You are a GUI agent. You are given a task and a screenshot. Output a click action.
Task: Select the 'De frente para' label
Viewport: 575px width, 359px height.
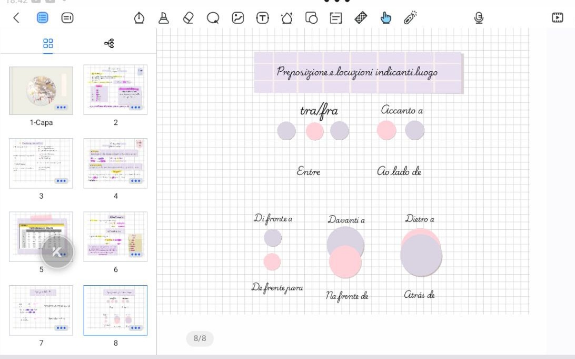coord(277,287)
